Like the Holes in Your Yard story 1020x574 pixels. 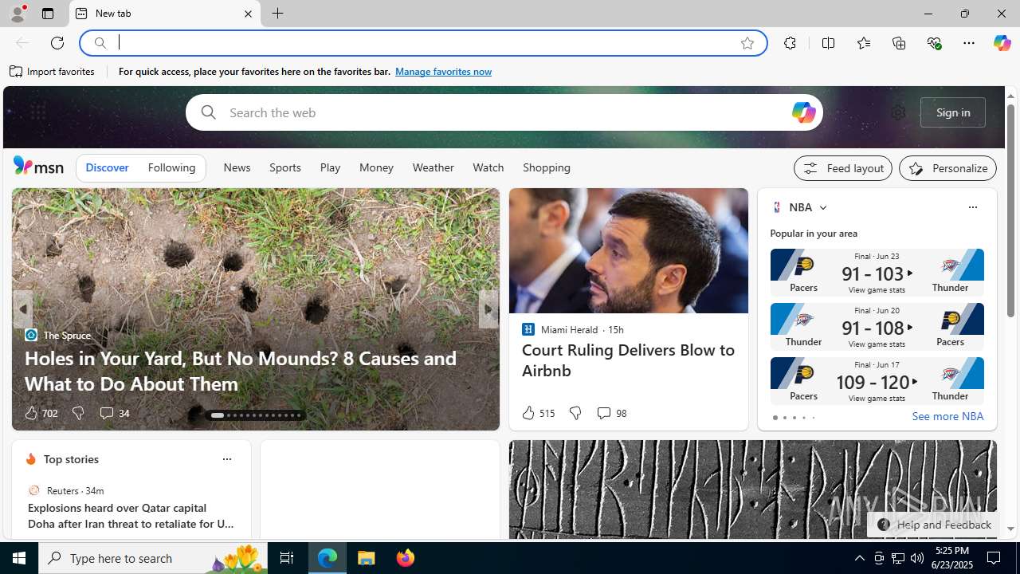pos(40,413)
